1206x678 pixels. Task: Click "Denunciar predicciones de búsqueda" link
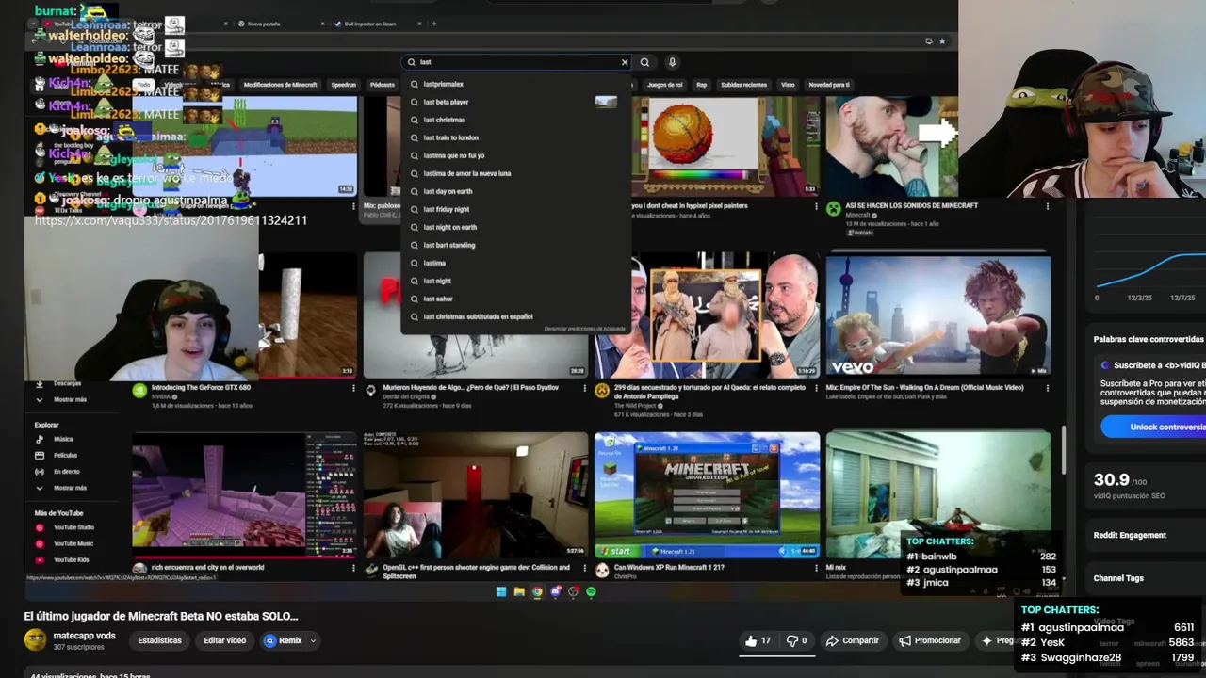click(x=584, y=329)
